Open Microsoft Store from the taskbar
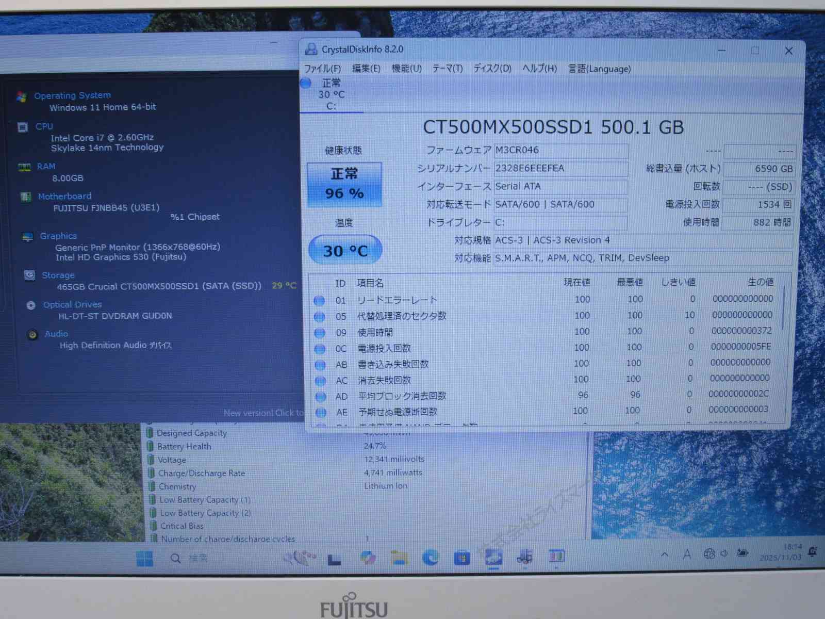825x619 pixels. pos(461,558)
